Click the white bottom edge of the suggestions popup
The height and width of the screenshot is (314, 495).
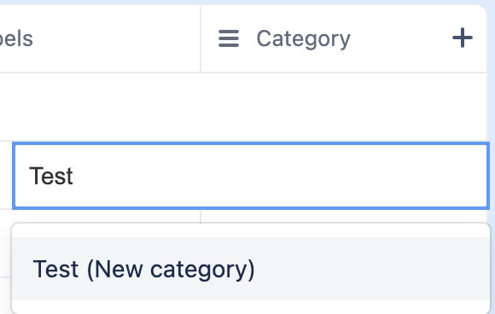coord(251,306)
